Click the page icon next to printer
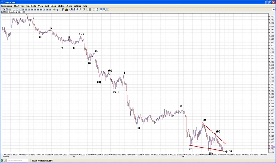276x163 pixels. pyautogui.click(x=97, y=10)
